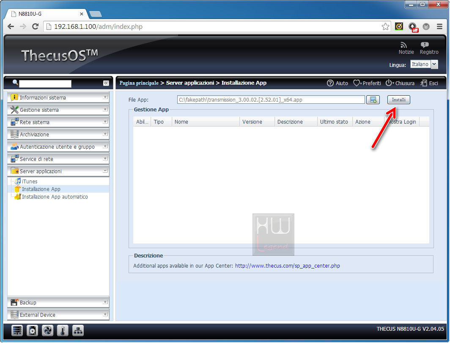Open a new browser tab

pos(95,14)
